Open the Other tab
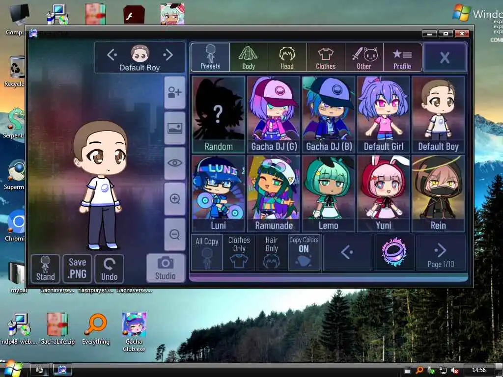The height and width of the screenshot is (377, 503). click(x=364, y=57)
